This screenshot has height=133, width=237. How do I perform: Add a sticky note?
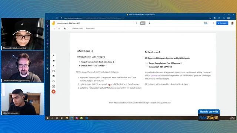(53, 71)
